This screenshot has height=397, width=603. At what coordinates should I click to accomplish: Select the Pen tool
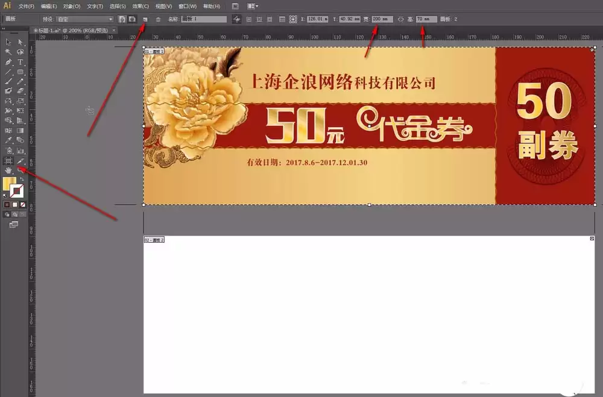click(8, 62)
